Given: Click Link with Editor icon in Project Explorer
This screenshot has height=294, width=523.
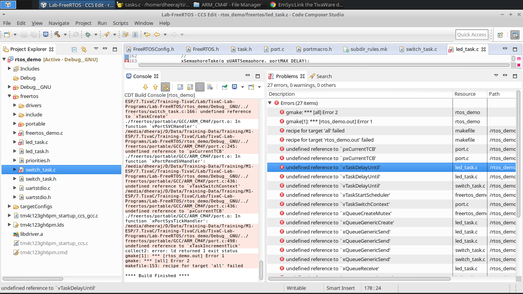Looking at the screenshot, I should (84, 49).
